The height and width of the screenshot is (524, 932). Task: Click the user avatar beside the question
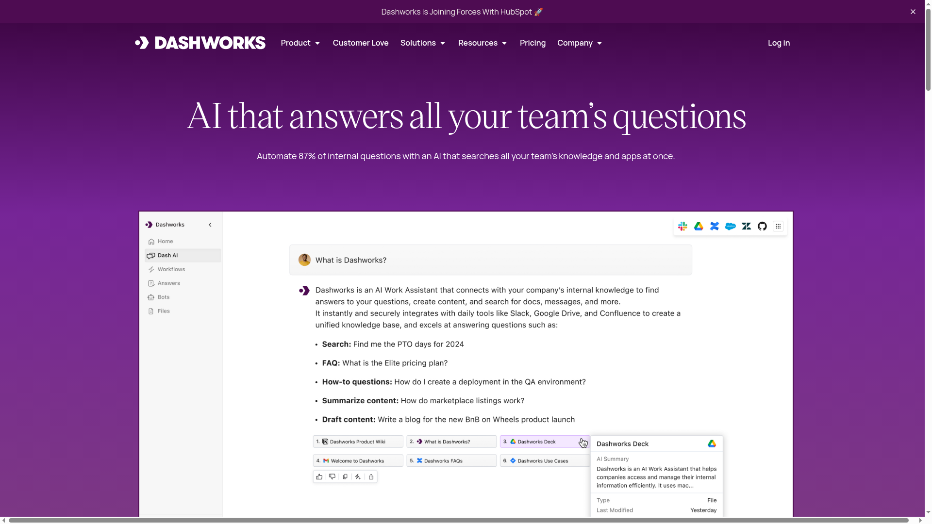(x=304, y=260)
